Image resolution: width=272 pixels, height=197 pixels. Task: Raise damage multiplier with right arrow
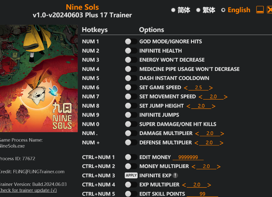(x=222, y=134)
